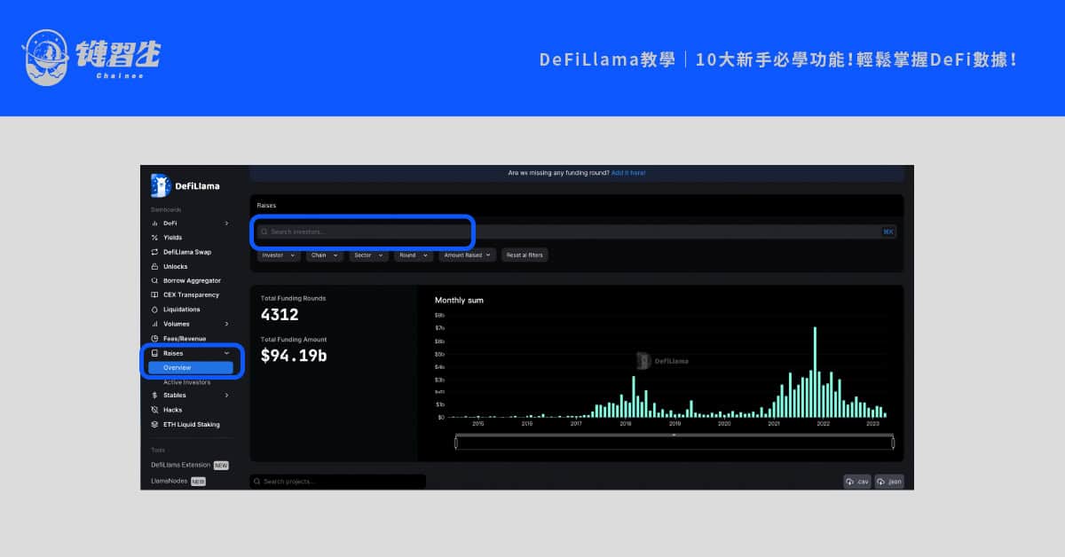Click the Monthly sum chart title
Image resolution: width=1065 pixels, height=557 pixels.
(x=459, y=301)
